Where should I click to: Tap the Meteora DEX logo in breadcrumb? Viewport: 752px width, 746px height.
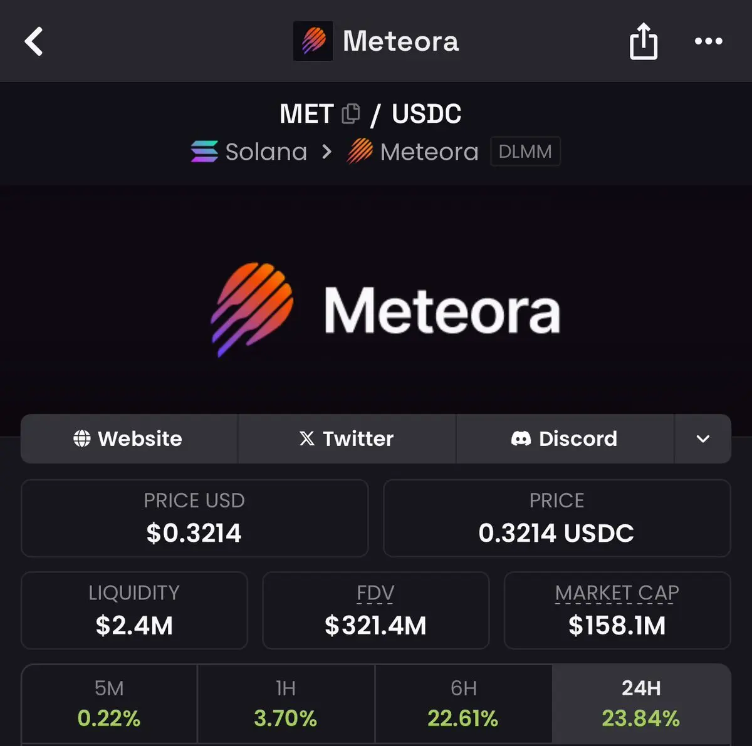[x=360, y=152]
